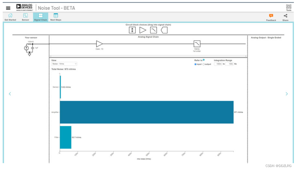
Task: Click the Sensor noise bar
Action: pos(60,87)
